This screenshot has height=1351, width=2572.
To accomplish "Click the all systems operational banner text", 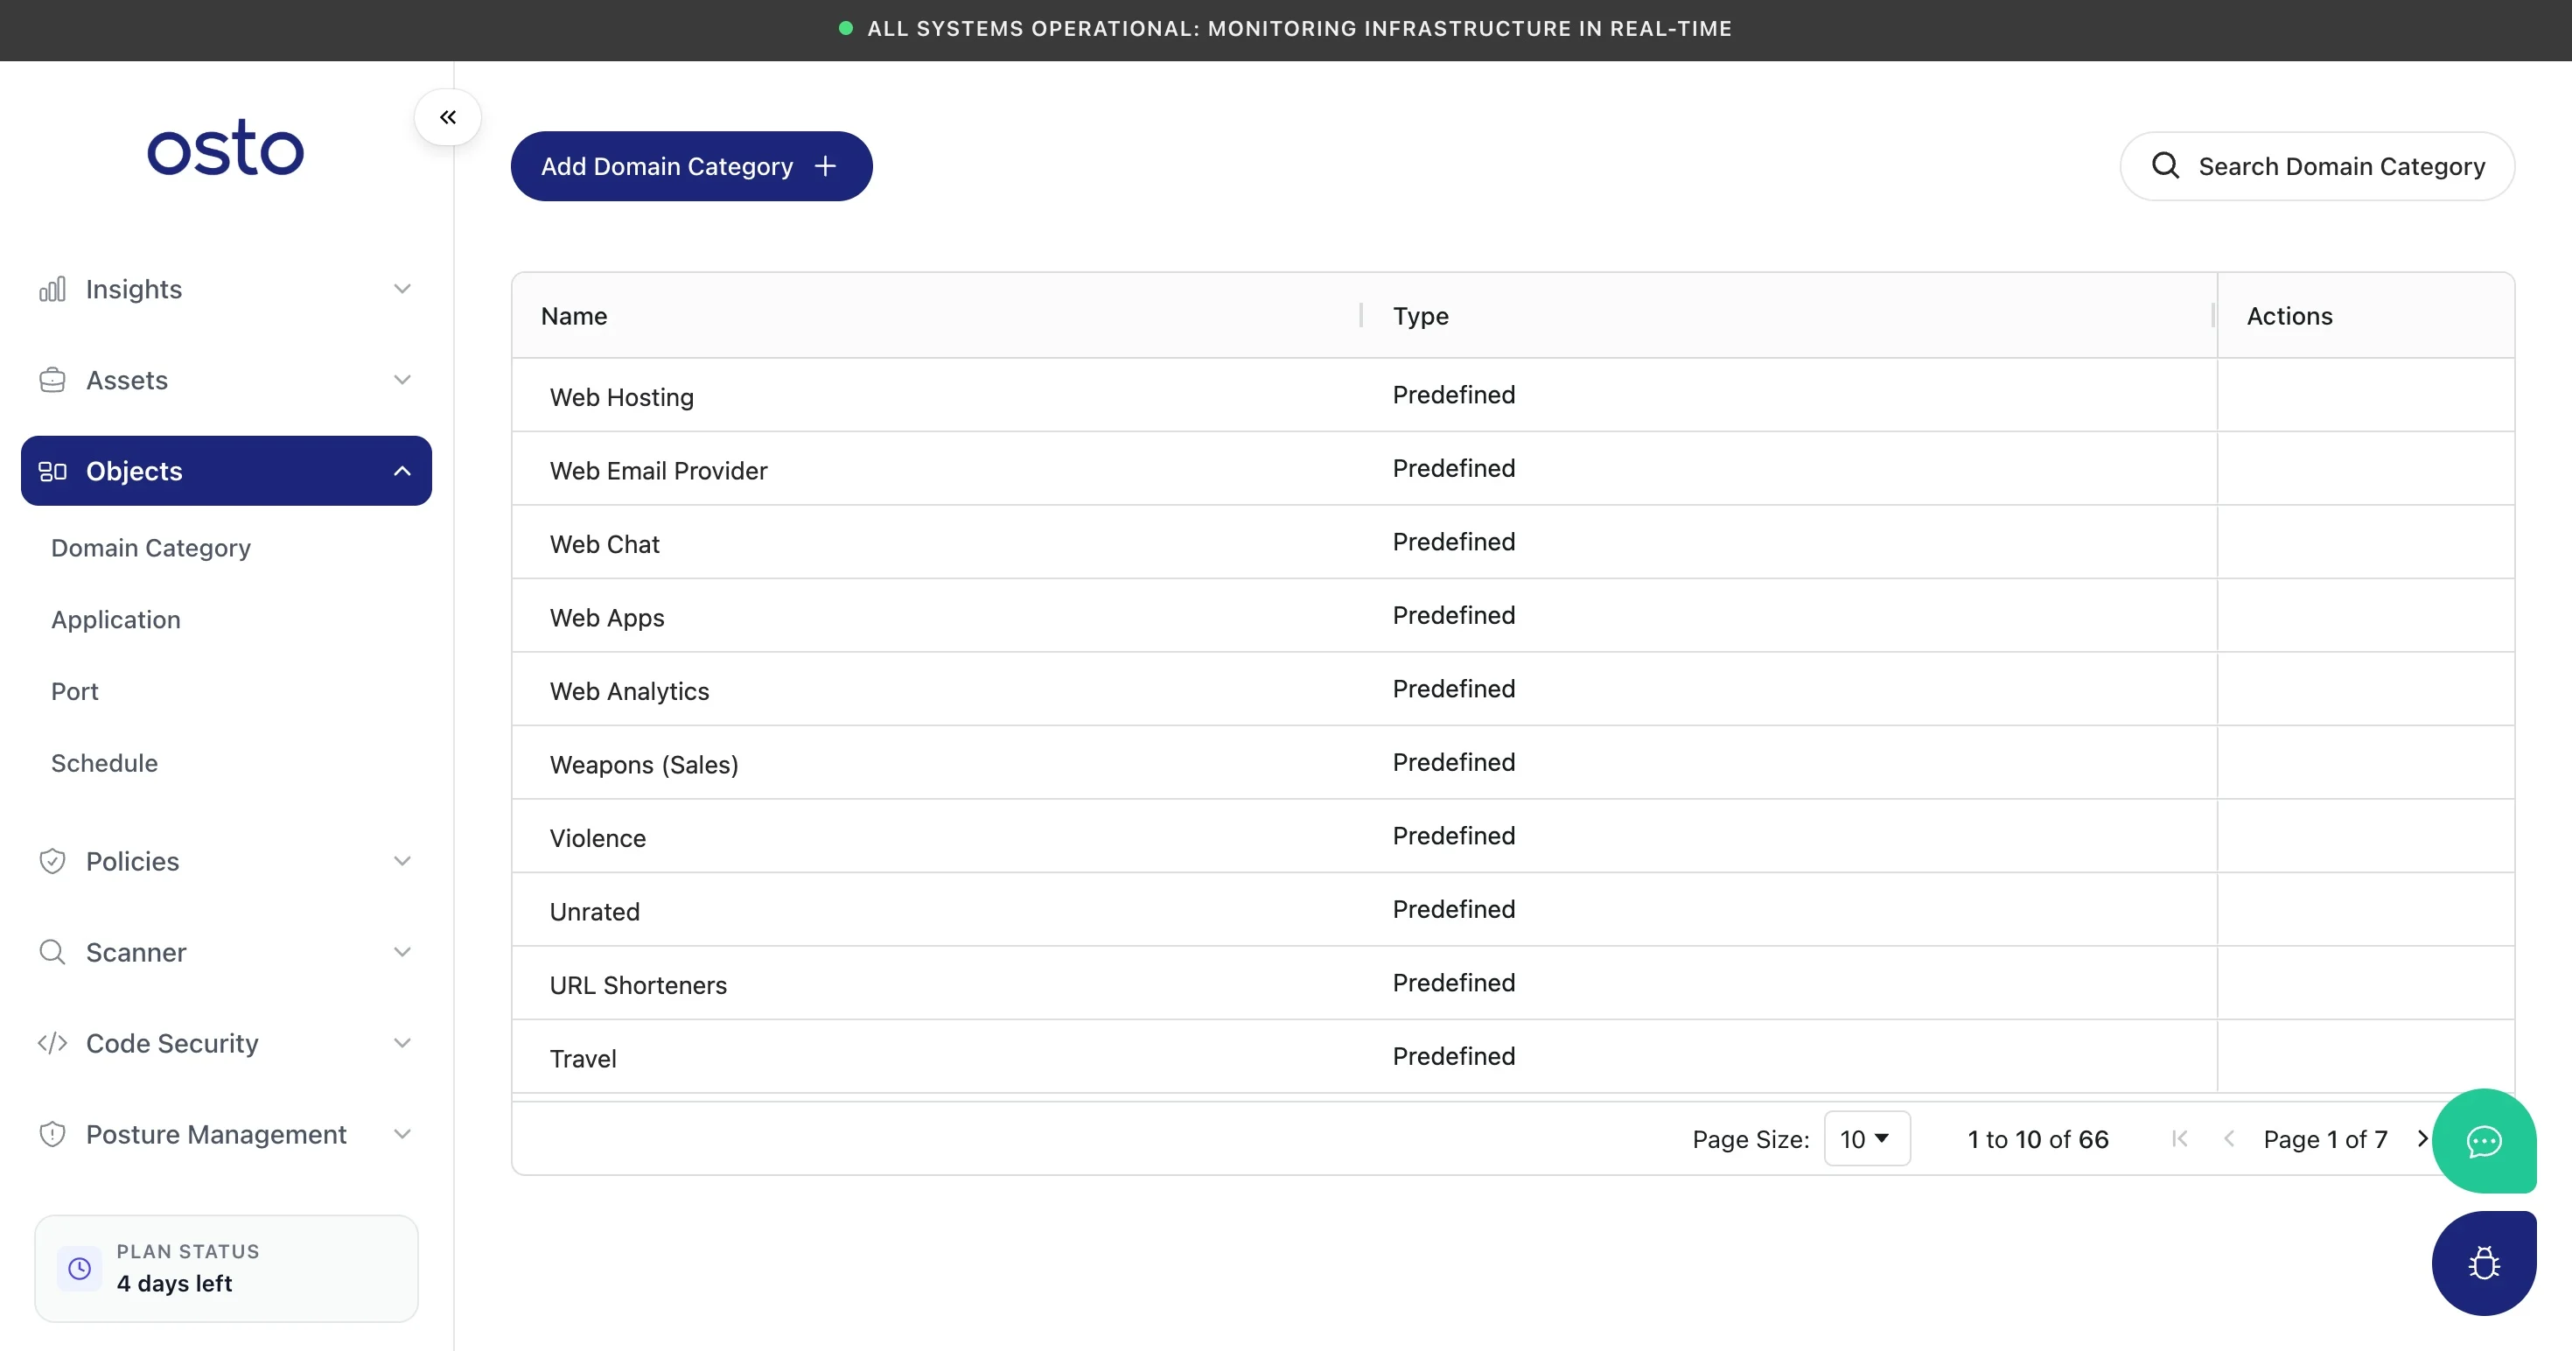I will (1299, 28).
